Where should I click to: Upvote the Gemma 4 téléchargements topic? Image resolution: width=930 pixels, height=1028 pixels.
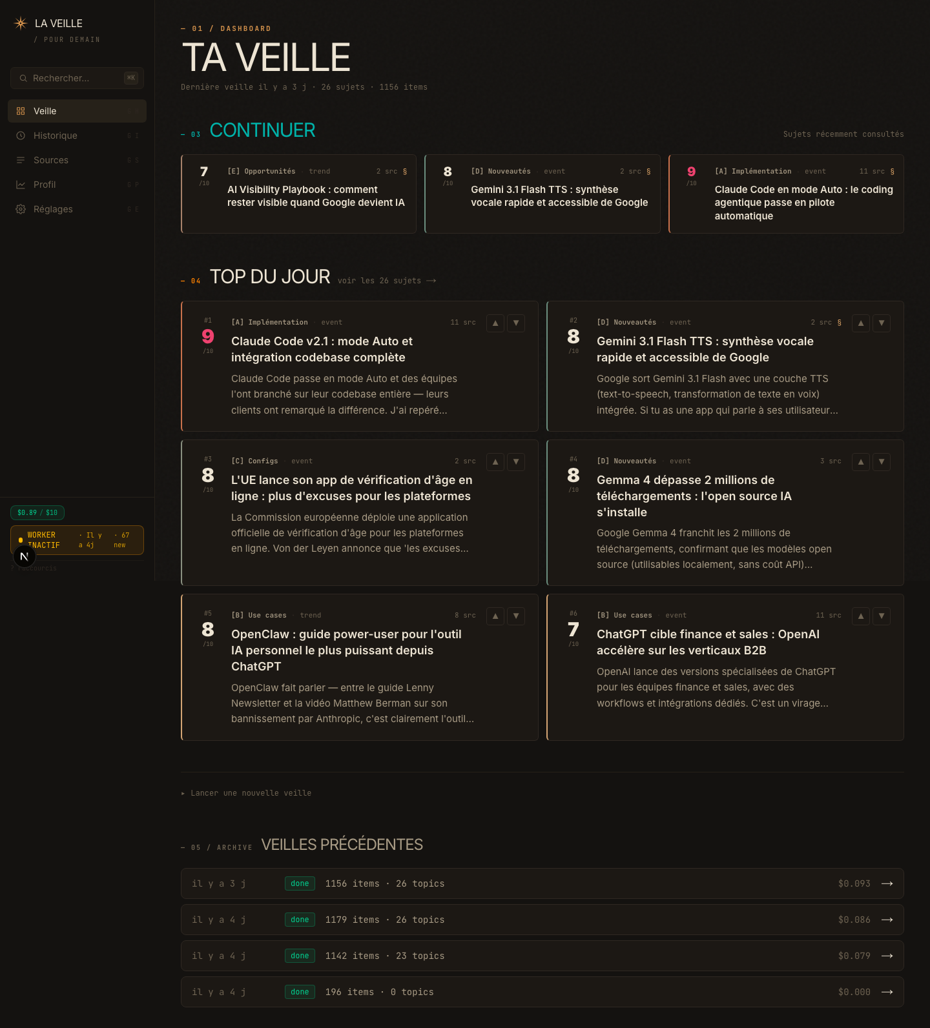tap(860, 462)
